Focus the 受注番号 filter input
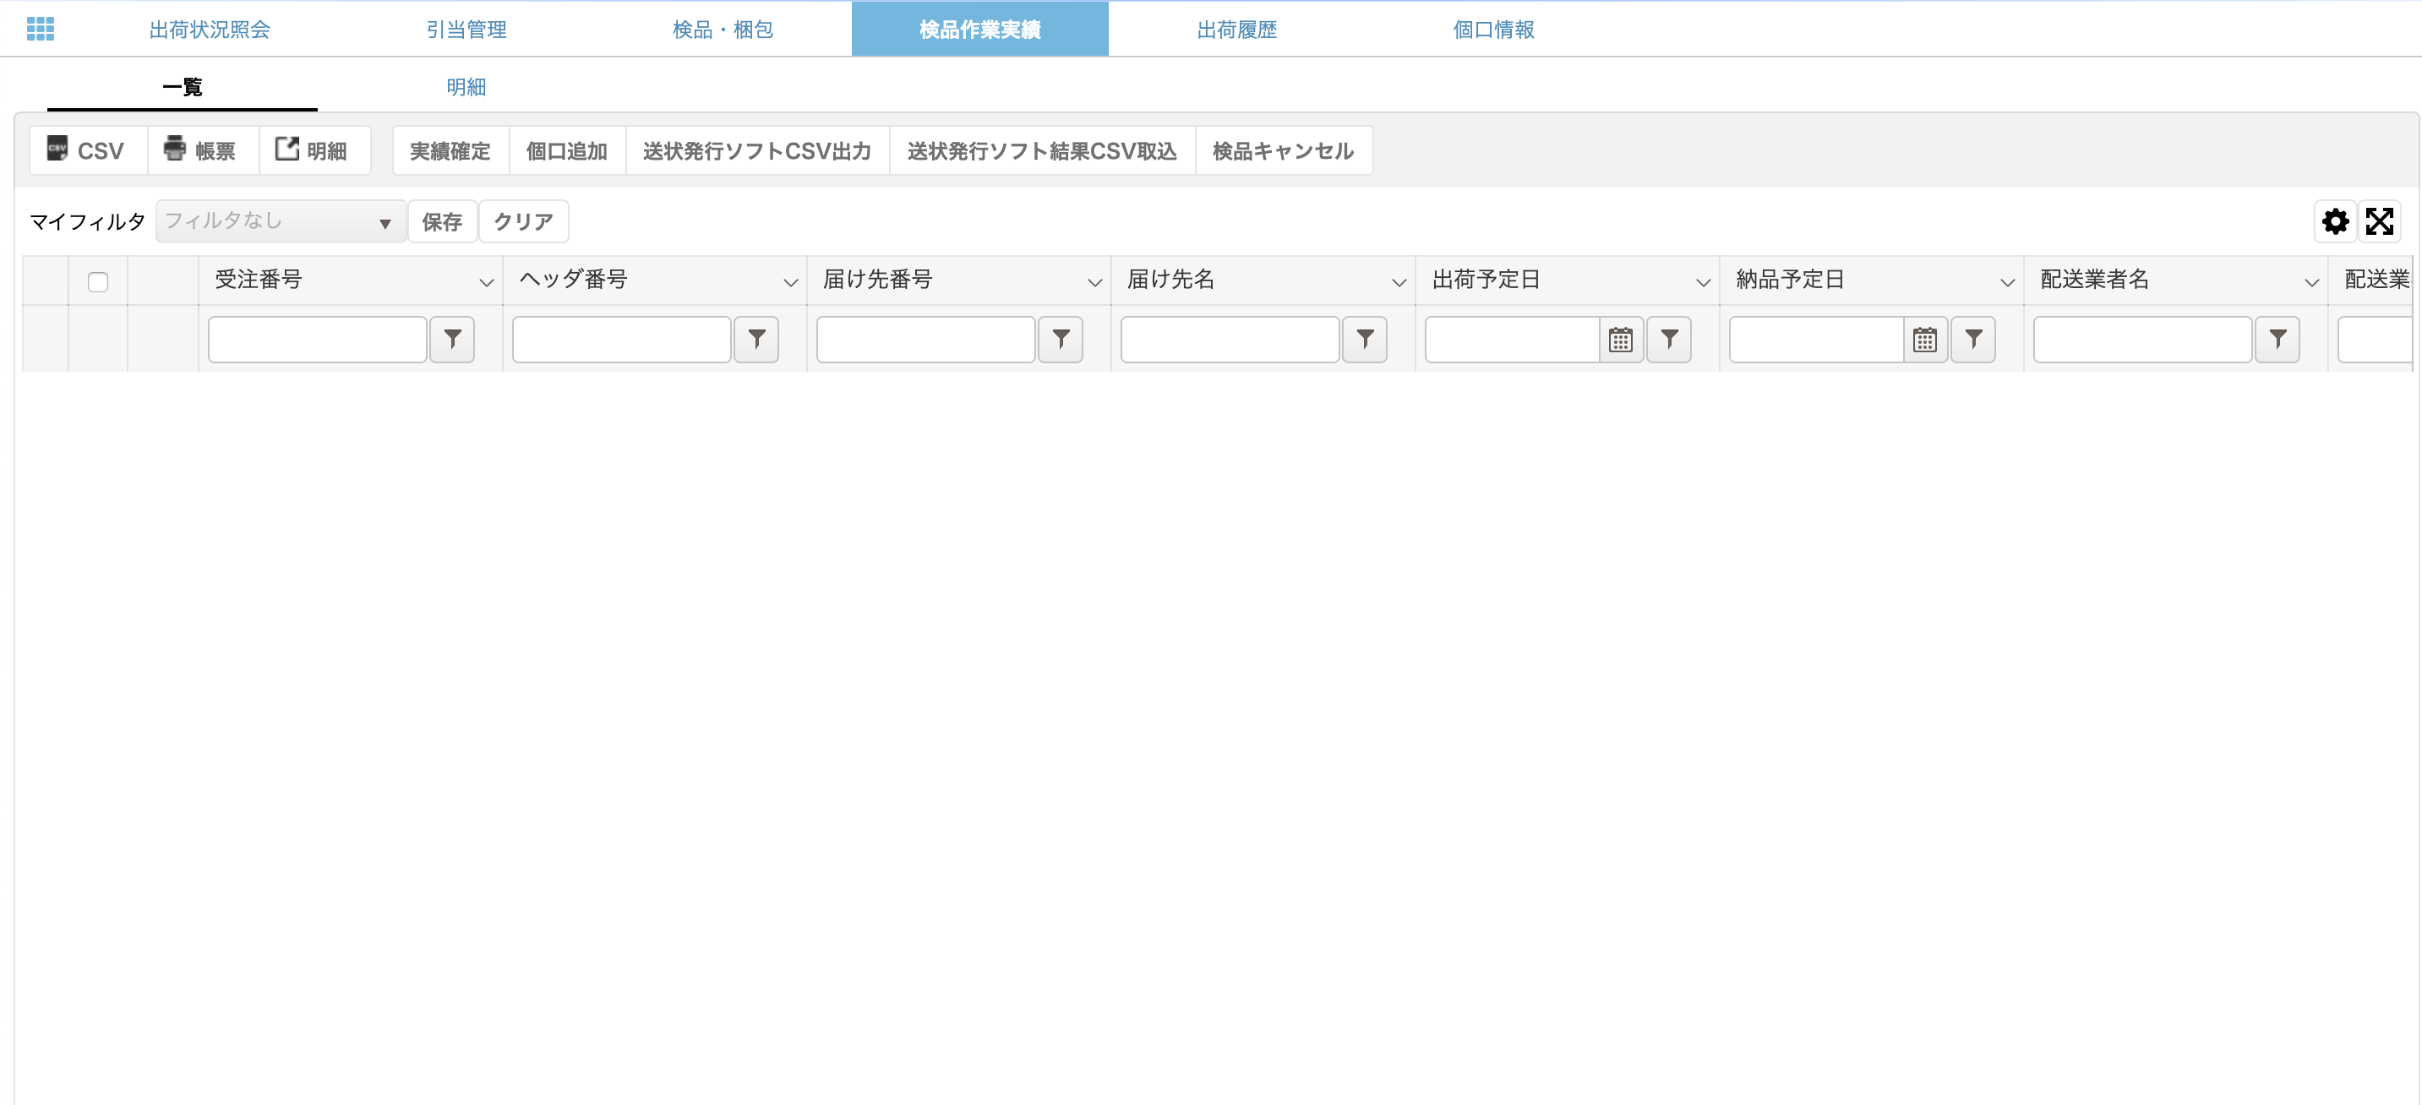 (318, 340)
